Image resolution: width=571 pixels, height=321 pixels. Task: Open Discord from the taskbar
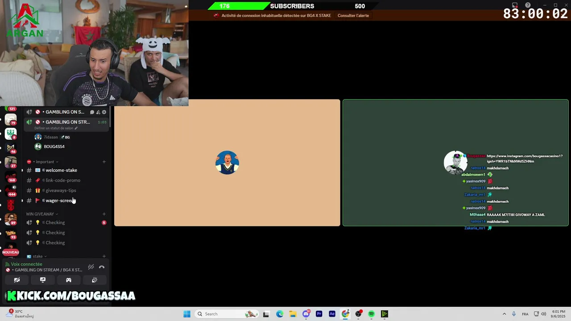[x=306, y=314]
